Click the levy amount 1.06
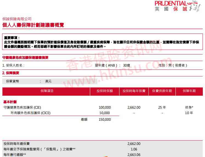This screenshot has width=205, height=157. click(x=134, y=149)
